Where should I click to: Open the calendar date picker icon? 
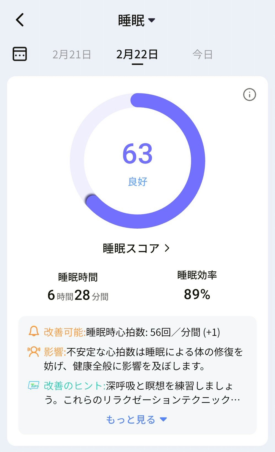20,54
